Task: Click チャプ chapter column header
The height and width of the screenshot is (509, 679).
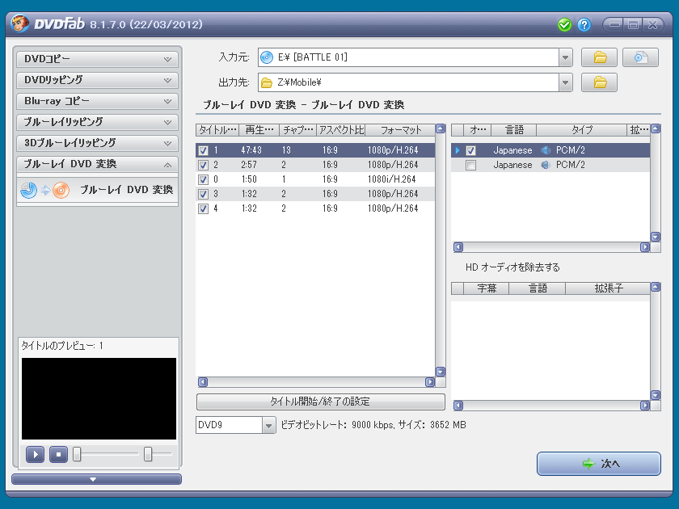Action: (x=298, y=130)
